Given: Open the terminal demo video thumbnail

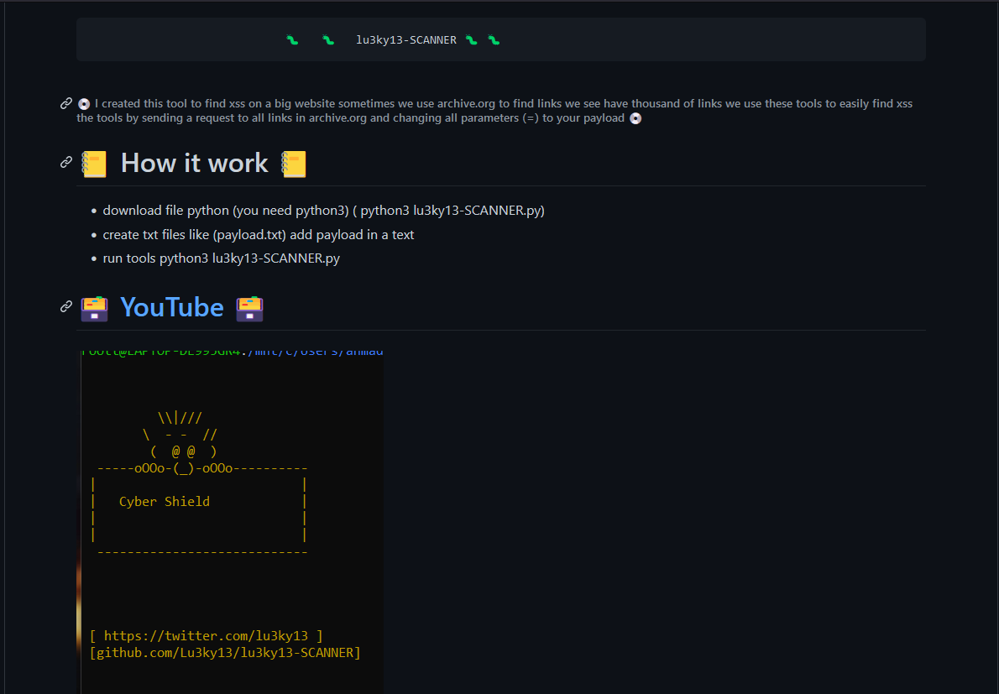Looking at the screenshot, I should pyautogui.click(x=230, y=521).
